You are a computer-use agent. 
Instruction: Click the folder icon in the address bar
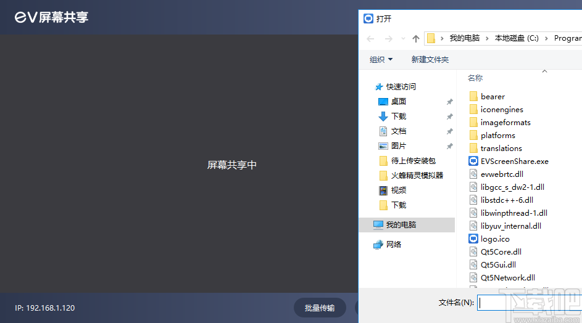click(431, 38)
